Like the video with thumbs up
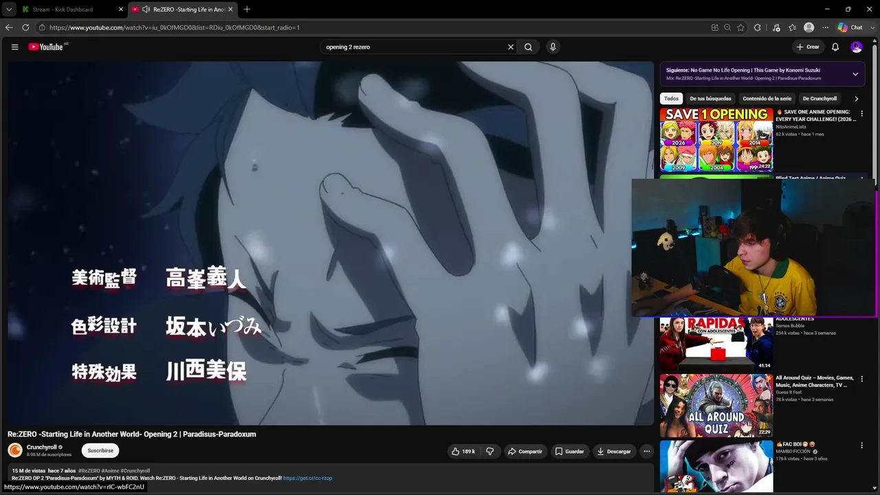The width and height of the screenshot is (880, 495). 463,451
